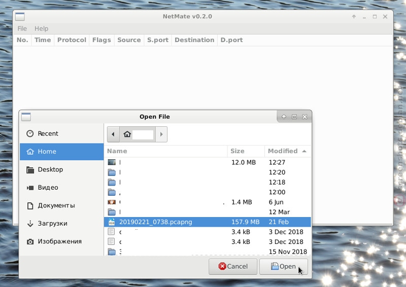Screen dimensions: 406x287
Task: Click the document icon for Документы
Action: [30, 206]
